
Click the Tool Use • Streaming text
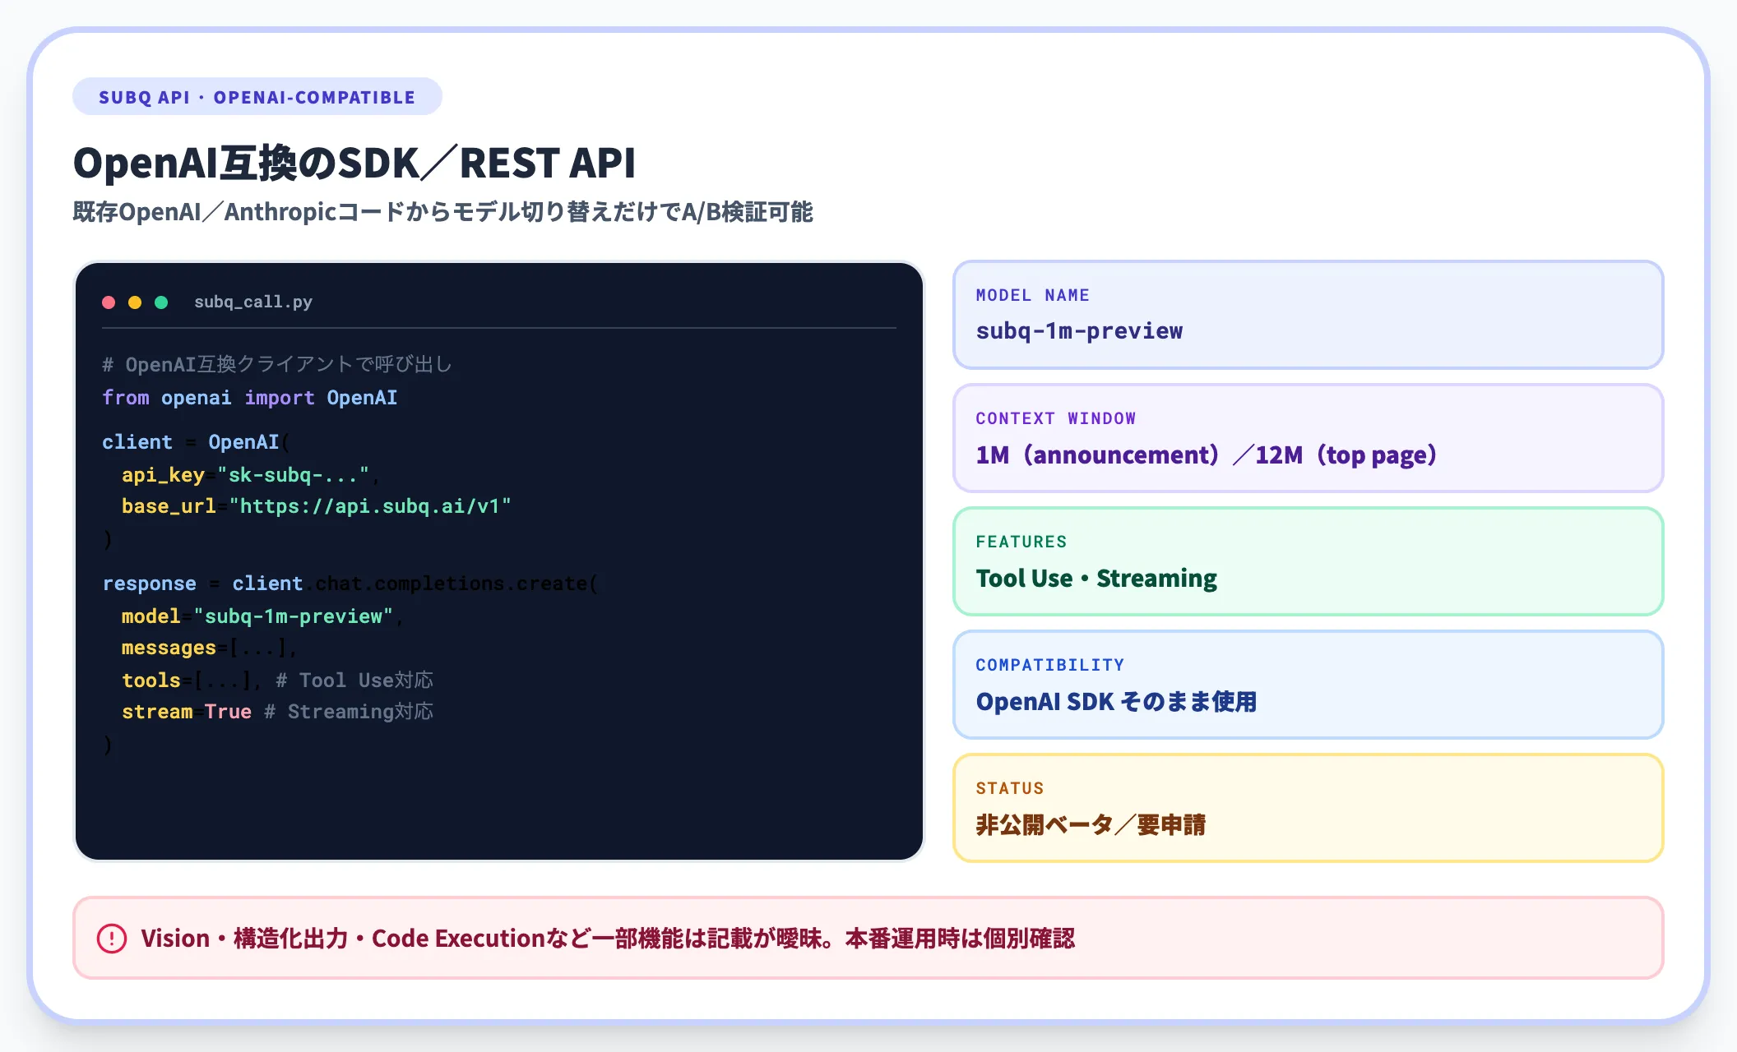[1096, 578]
